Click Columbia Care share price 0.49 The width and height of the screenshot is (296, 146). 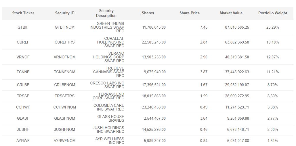204,107
